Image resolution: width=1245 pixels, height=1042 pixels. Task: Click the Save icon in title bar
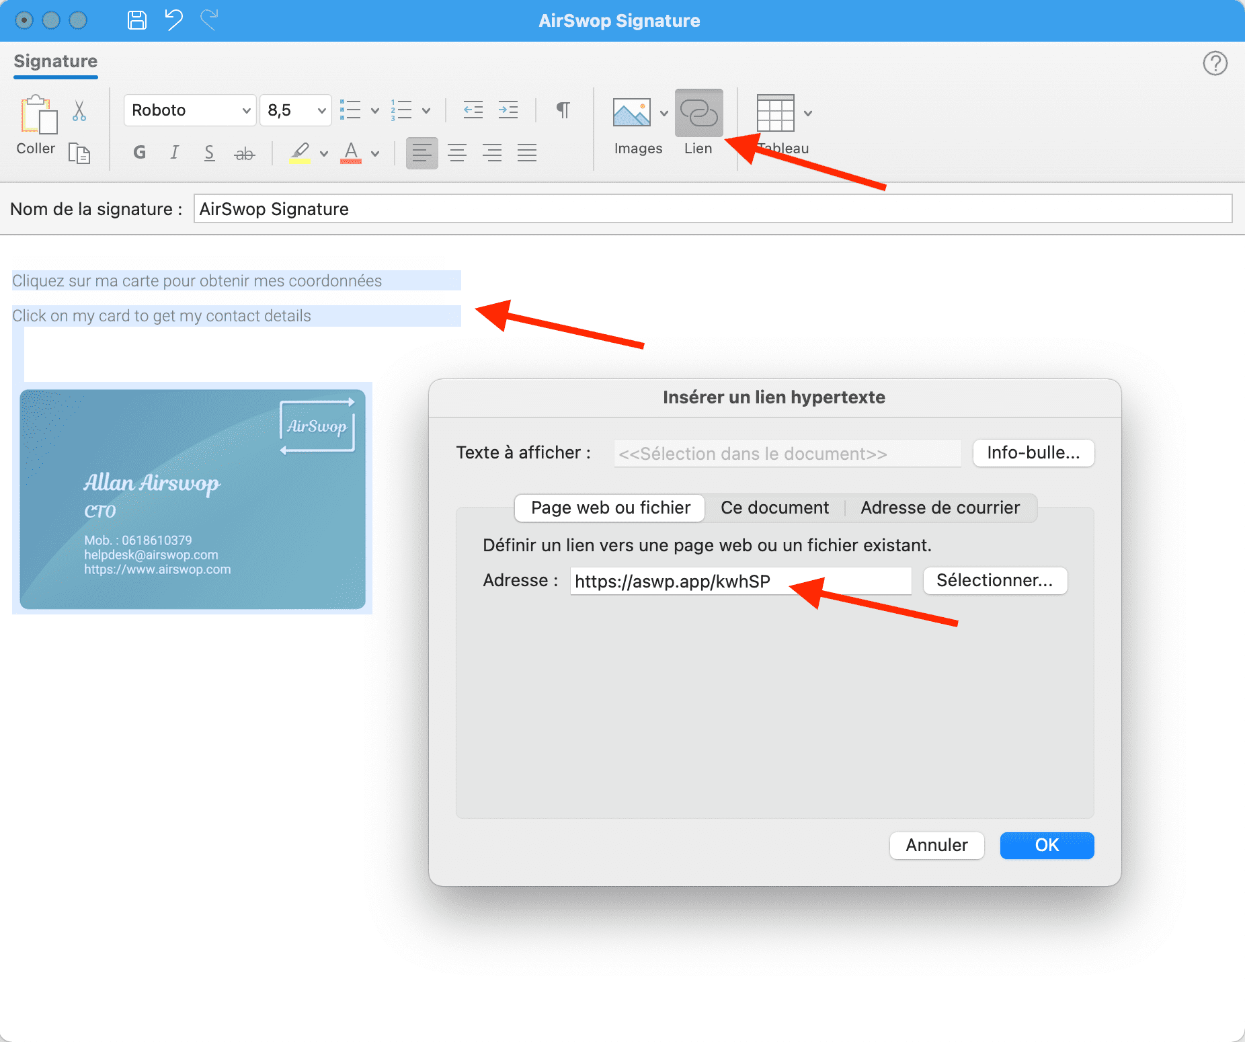point(137,20)
